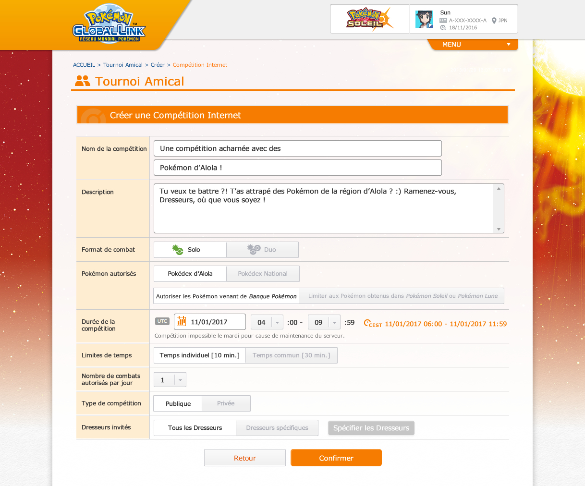
Task: Select the Duo battle format
Action: coord(262,250)
